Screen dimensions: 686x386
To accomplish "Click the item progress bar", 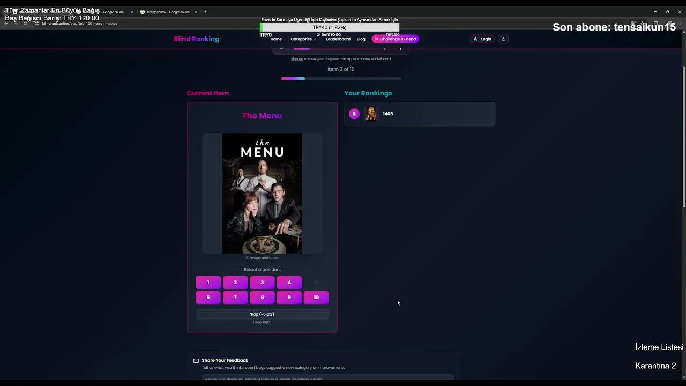I will point(341,79).
